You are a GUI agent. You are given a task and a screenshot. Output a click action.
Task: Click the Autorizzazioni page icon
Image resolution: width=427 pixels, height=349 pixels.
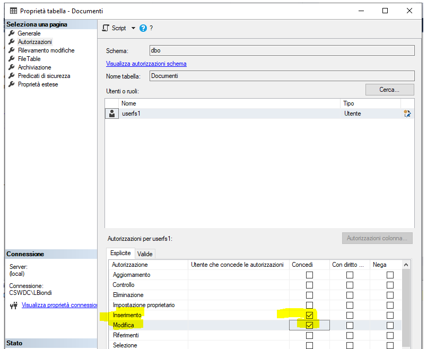(x=13, y=41)
